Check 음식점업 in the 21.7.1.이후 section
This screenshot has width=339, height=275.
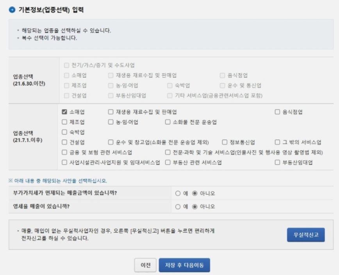point(277,112)
